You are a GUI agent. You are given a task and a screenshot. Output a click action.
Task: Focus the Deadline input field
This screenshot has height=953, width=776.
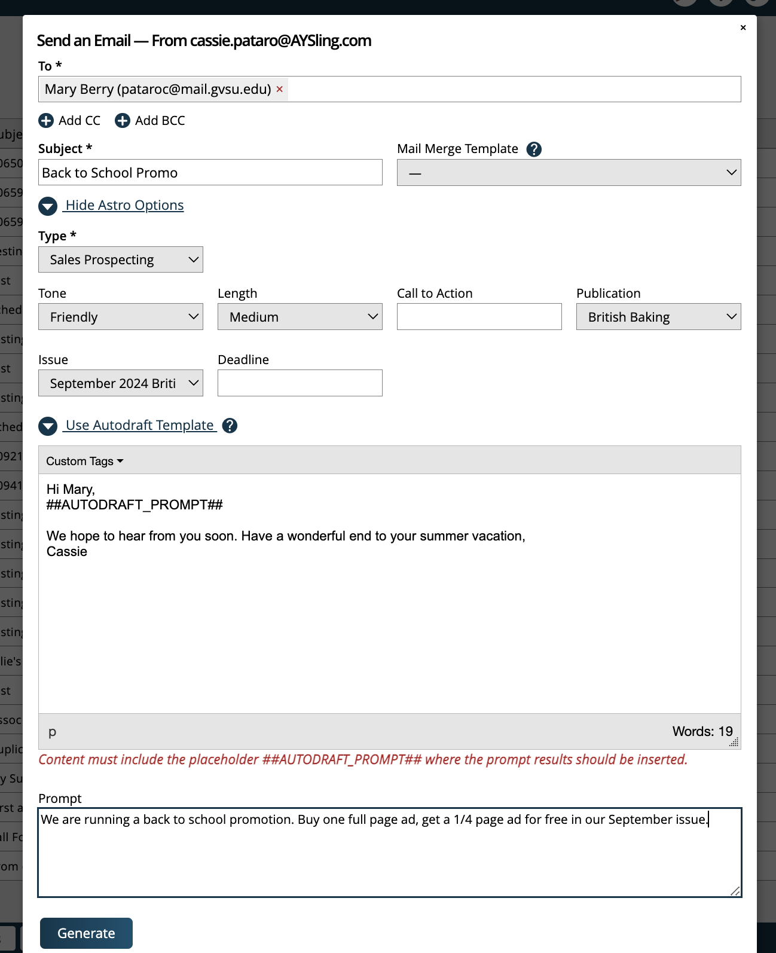pos(300,383)
